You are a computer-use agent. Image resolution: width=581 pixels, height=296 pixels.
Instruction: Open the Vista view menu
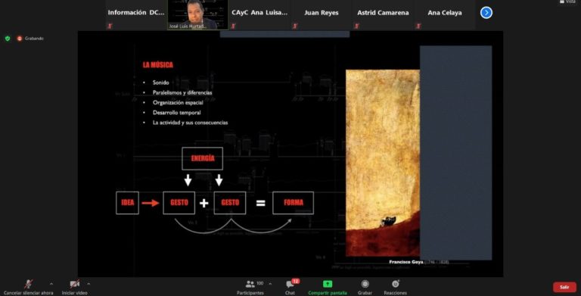[x=567, y=2]
